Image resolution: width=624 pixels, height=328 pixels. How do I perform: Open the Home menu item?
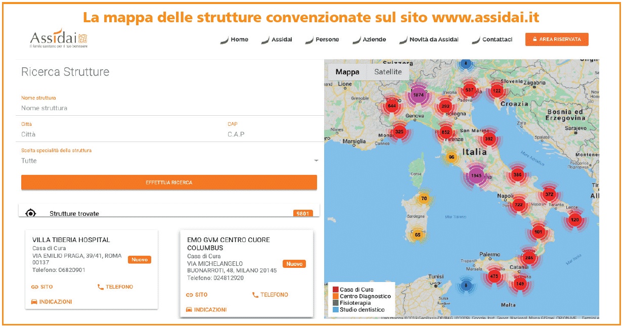[x=235, y=40]
